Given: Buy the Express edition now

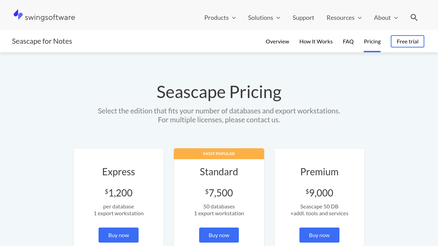Looking at the screenshot, I should [x=118, y=235].
